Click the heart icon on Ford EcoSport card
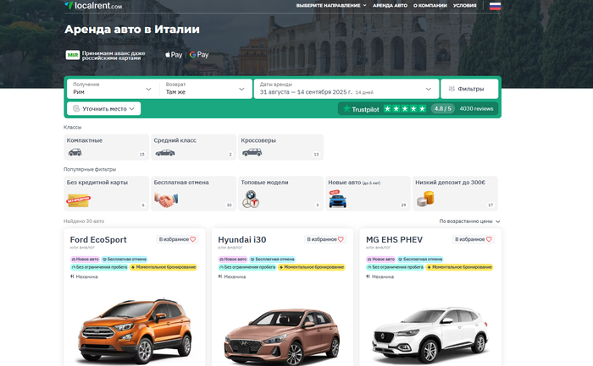This screenshot has height=366, width=593. pyautogui.click(x=193, y=239)
